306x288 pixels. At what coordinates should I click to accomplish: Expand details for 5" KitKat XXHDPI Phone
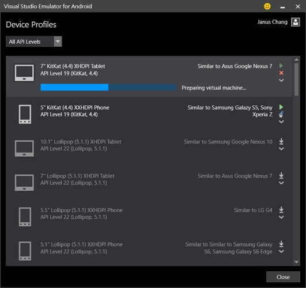click(x=281, y=122)
